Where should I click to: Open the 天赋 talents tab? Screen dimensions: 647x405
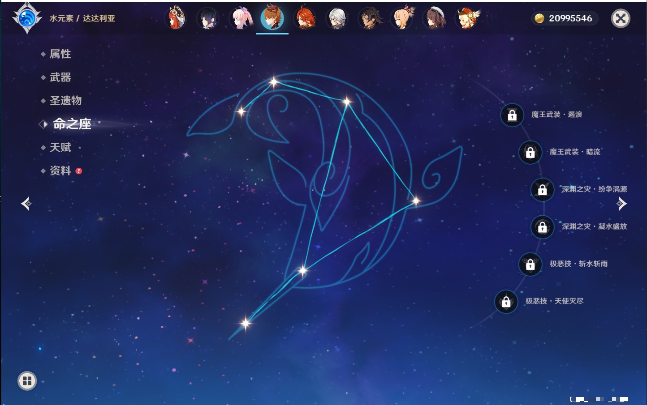tap(60, 147)
